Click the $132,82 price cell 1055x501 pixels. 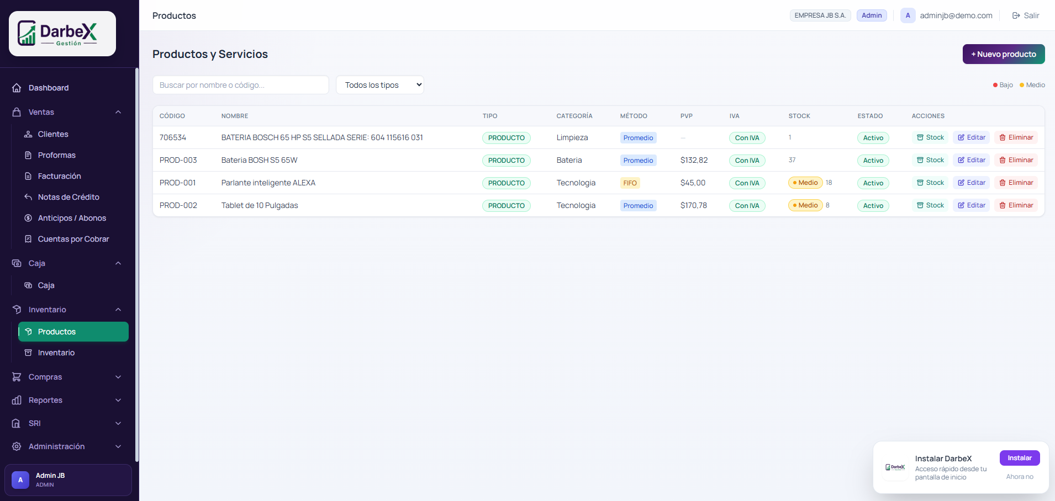(694, 160)
